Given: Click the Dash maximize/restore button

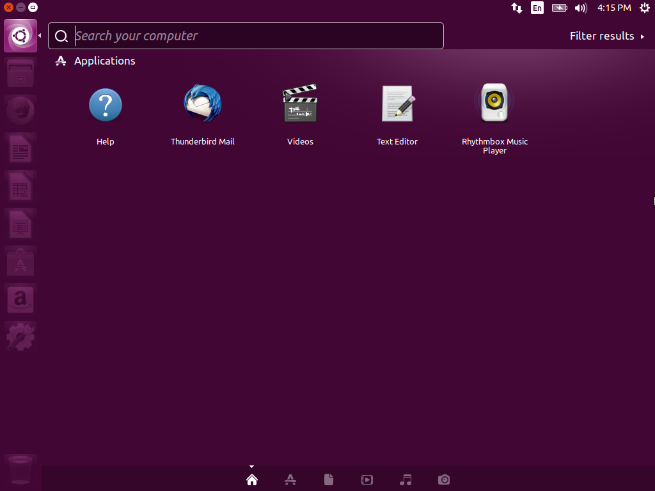Looking at the screenshot, I should pyautogui.click(x=33, y=8).
